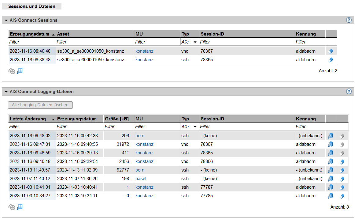
Task: Click the Asset filter field
Action: click(x=94, y=42)
